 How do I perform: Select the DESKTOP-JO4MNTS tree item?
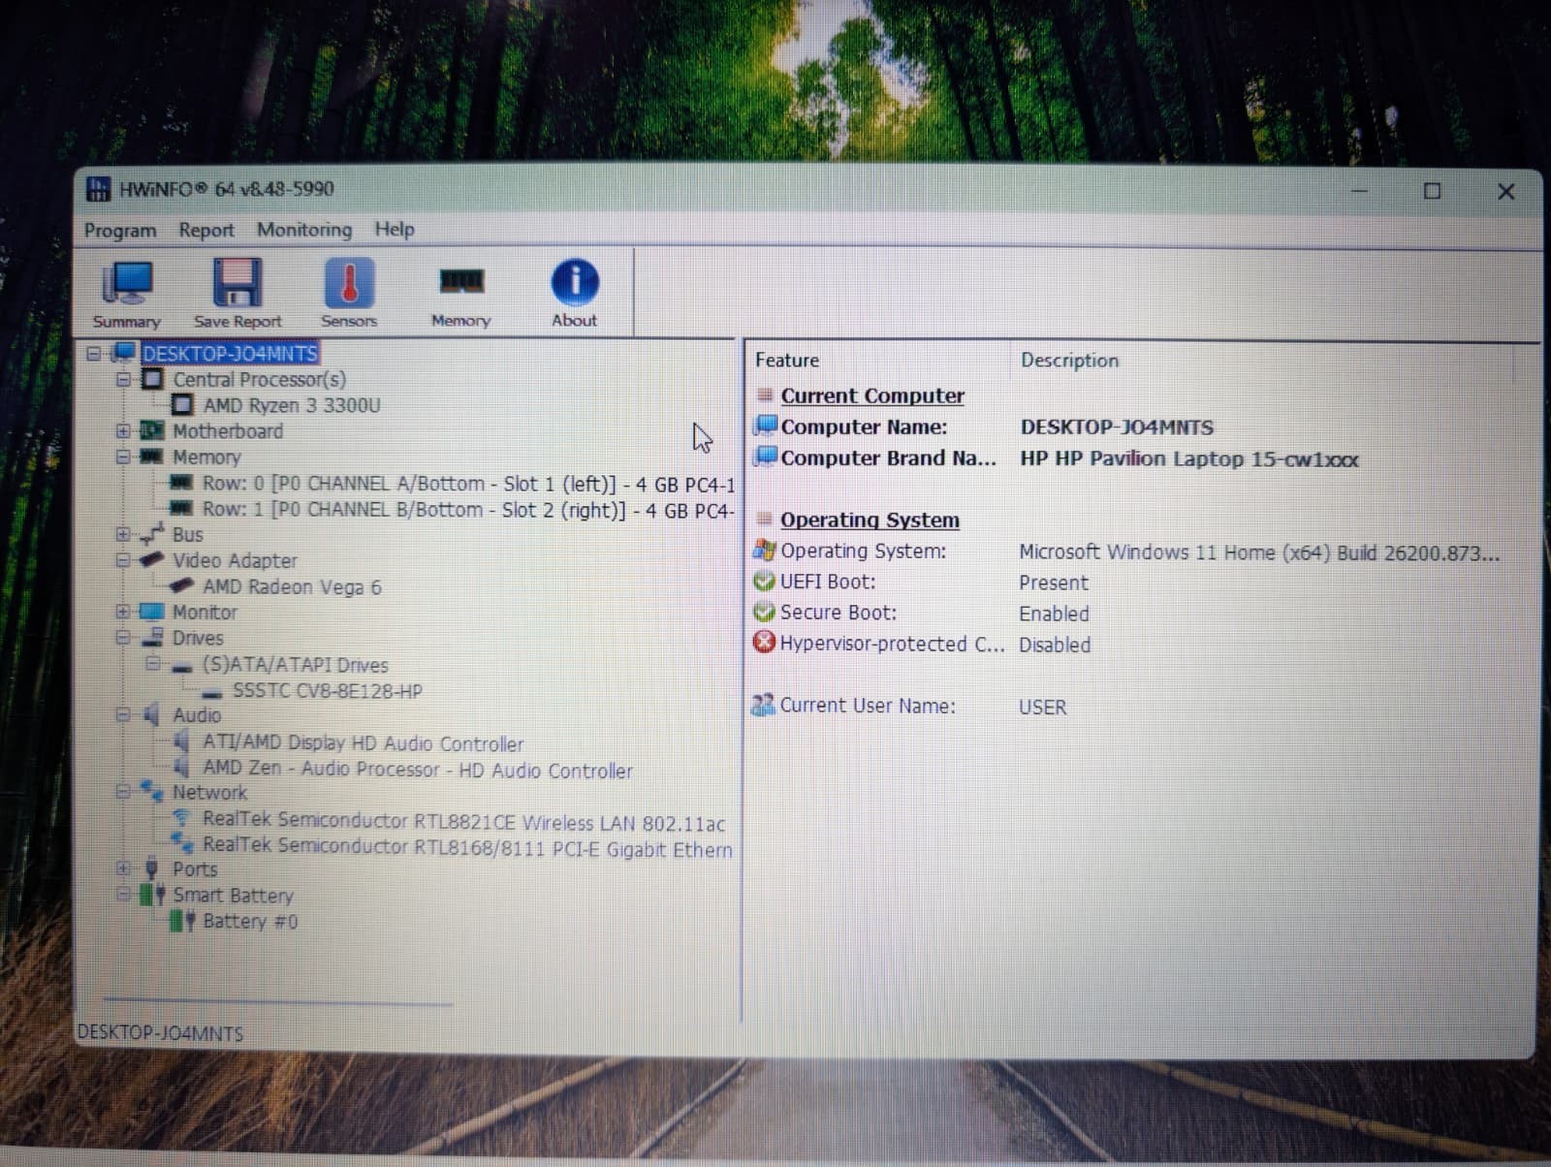(230, 354)
